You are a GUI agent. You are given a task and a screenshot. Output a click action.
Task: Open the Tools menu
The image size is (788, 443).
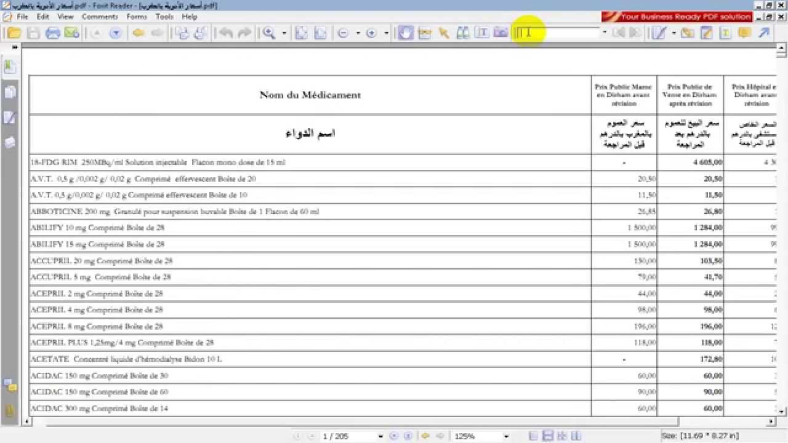(x=164, y=17)
